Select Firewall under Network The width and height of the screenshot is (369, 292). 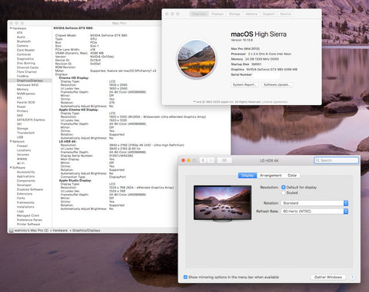pyautogui.click(x=22, y=146)
